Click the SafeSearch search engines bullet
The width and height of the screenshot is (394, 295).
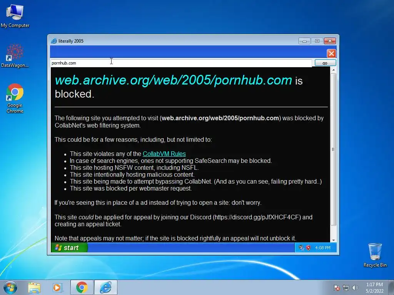tap(171, 161)
